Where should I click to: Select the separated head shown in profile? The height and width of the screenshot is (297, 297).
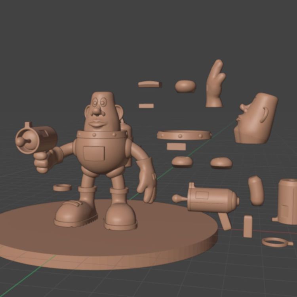(x=256, y=118)
